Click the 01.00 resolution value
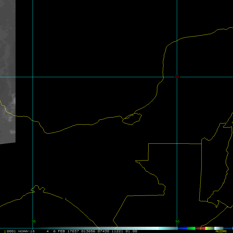This screenshot has height=233, width=233. (x=131, y=231)
